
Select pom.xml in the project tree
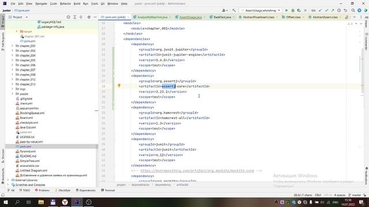point(25,147)
